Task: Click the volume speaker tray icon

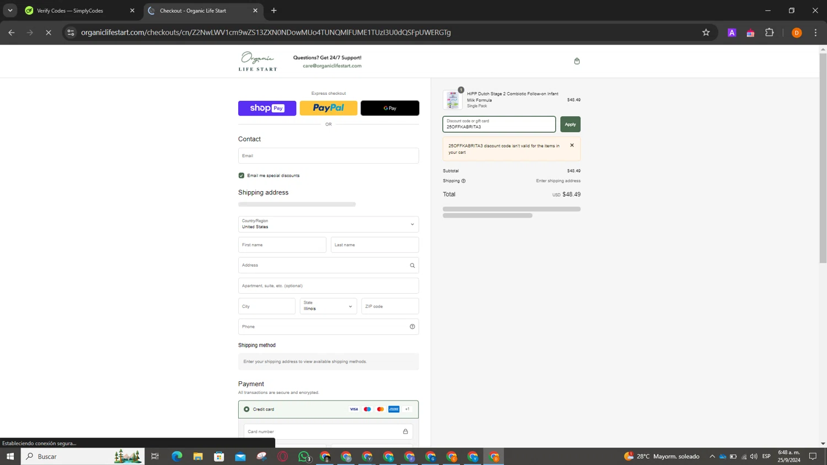Action: click(x=754, y=456)
